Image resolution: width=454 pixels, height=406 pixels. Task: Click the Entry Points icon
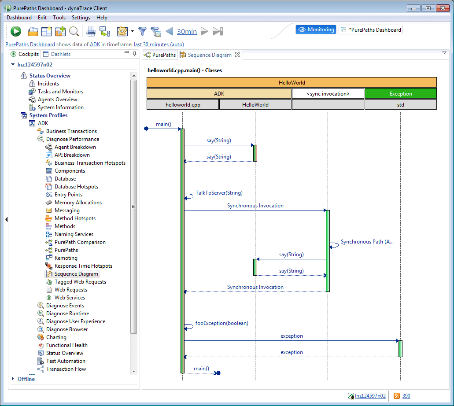(49, 195)
